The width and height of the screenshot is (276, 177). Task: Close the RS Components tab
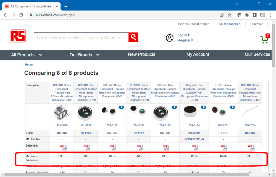(x=57, y=7)
